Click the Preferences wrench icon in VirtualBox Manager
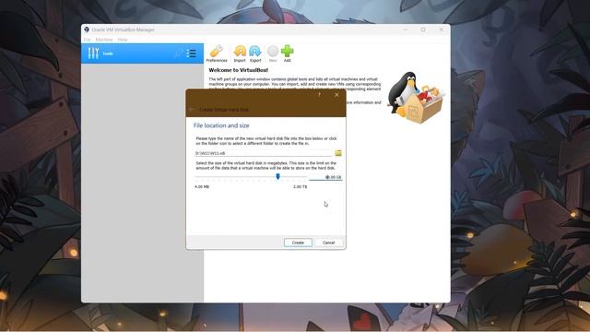Viewport: 590px width, 332px height. (x=217, y=52)
